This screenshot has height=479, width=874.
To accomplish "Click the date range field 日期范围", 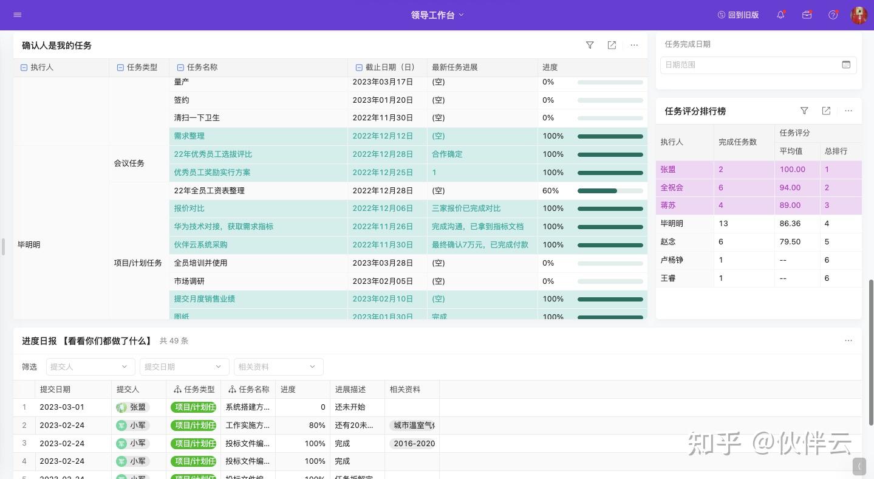I will [x=758, y=65].
